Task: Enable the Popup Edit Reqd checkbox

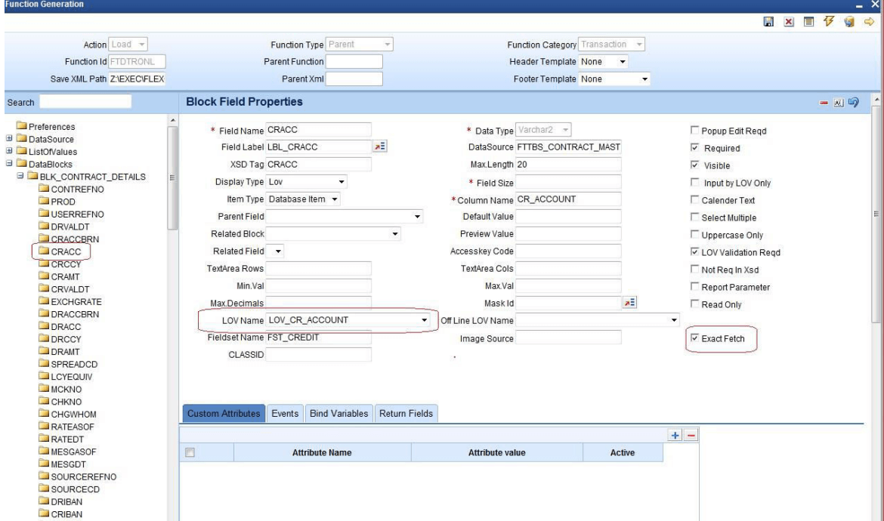Action: pyautogui.click(x=694, y=130)
